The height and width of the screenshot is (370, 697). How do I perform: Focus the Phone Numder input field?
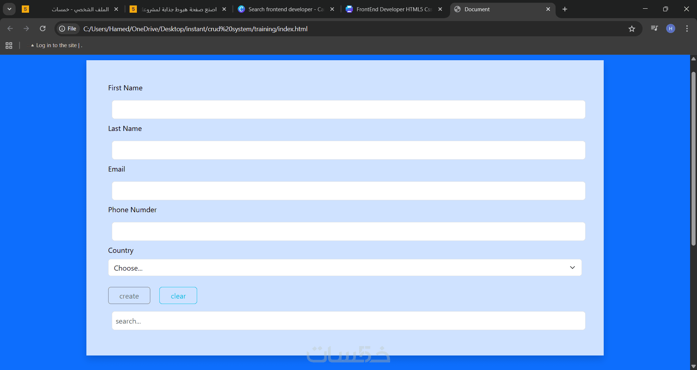coord(348,231)
